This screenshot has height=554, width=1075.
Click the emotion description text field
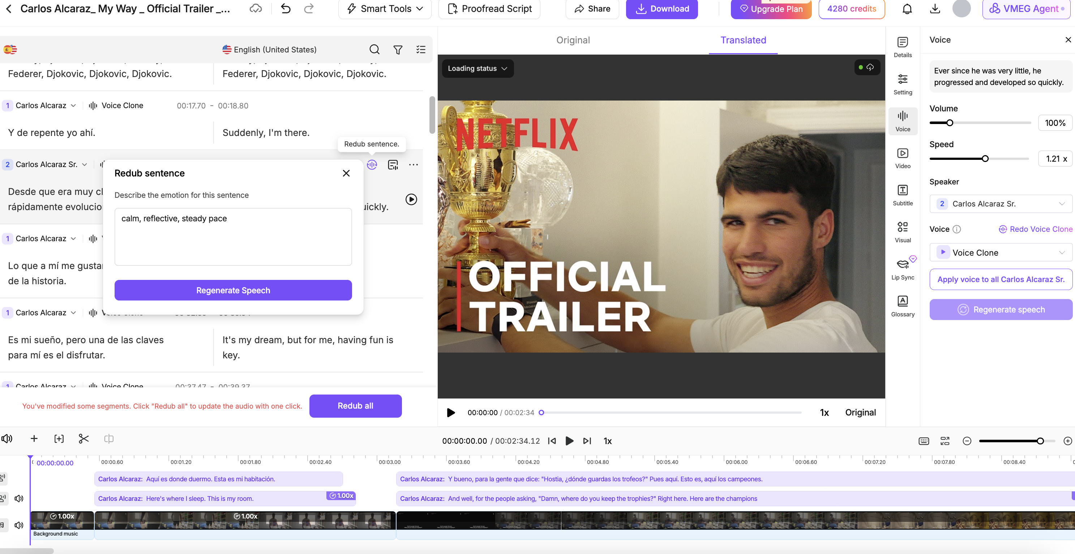pos(233,236)
